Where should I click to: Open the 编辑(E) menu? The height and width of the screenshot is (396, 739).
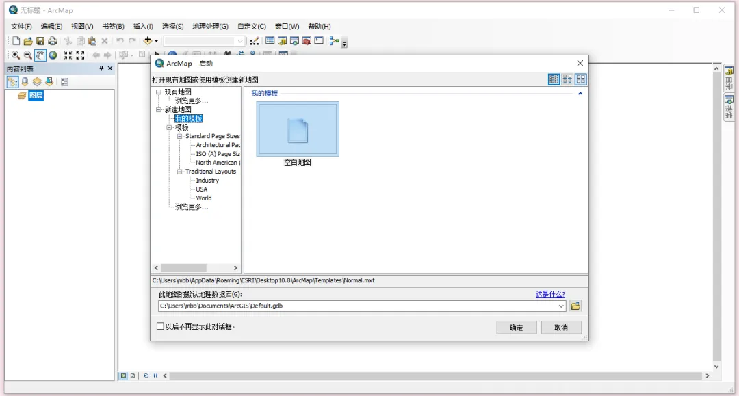click(51, 27)
